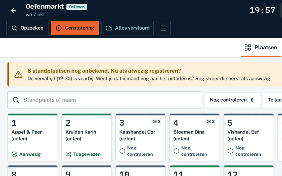Click the dashed circle status icon on card 3

tap(122, 151)
